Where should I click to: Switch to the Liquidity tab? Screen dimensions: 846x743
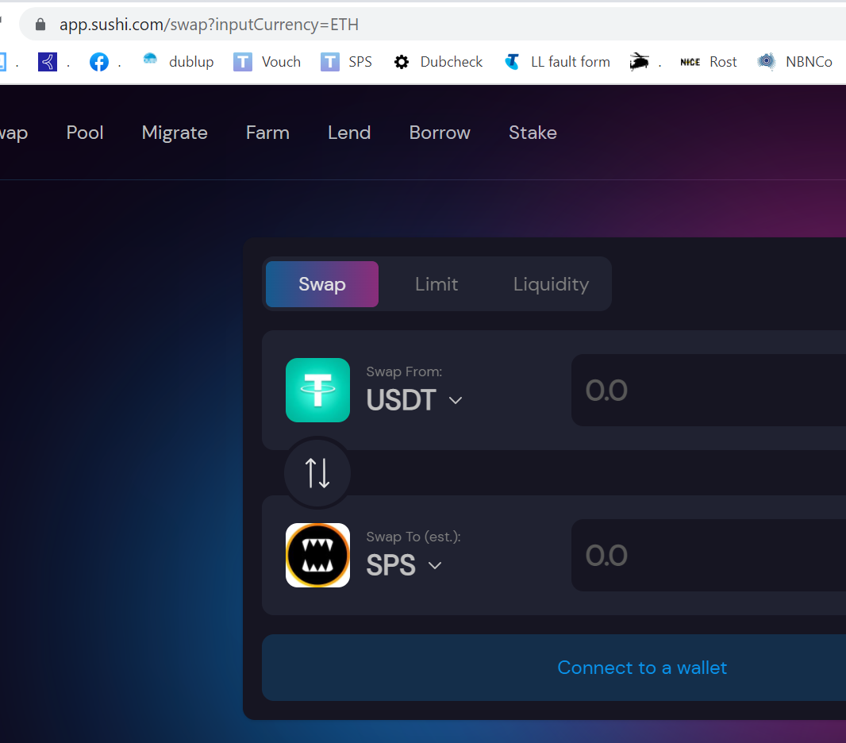[x=551, y=284]
